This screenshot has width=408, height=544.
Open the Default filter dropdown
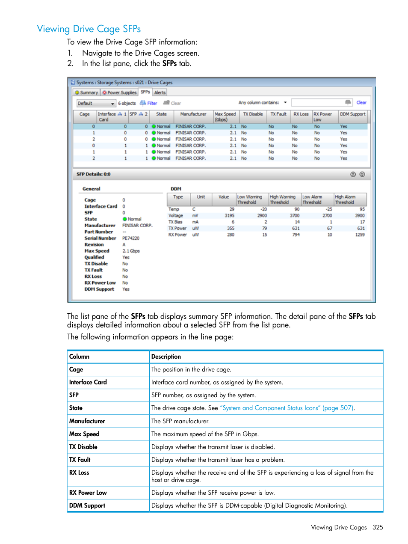pyautogui.click(x=96, y=103)
